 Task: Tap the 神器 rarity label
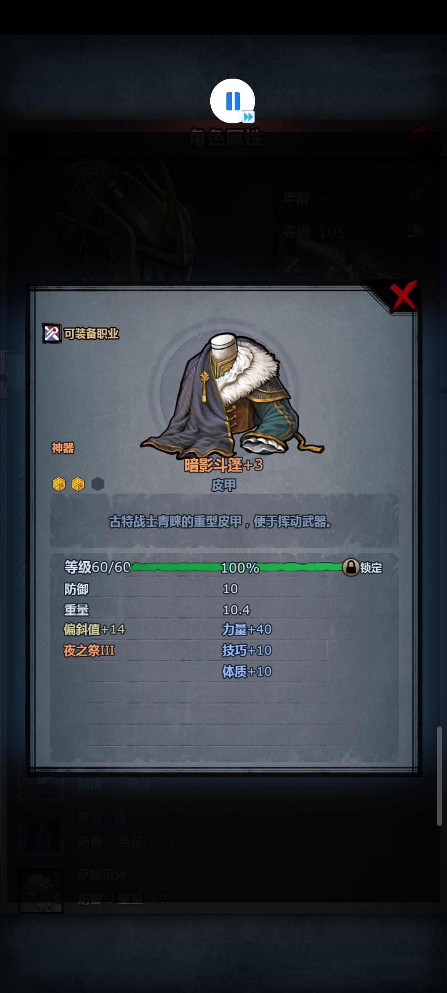point(63,448)
